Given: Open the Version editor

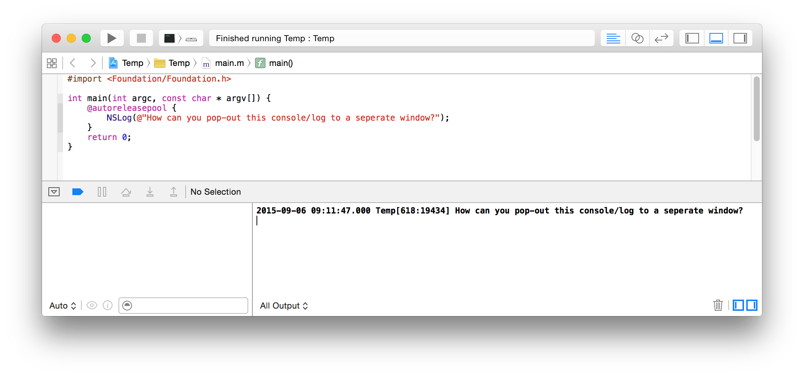Looking at the screenshot, I should coord(661,38).
